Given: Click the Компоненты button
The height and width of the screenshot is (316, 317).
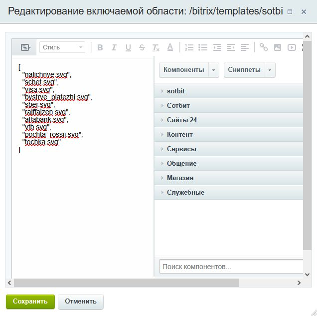Looking at the screenshot, I should [184, 69].
